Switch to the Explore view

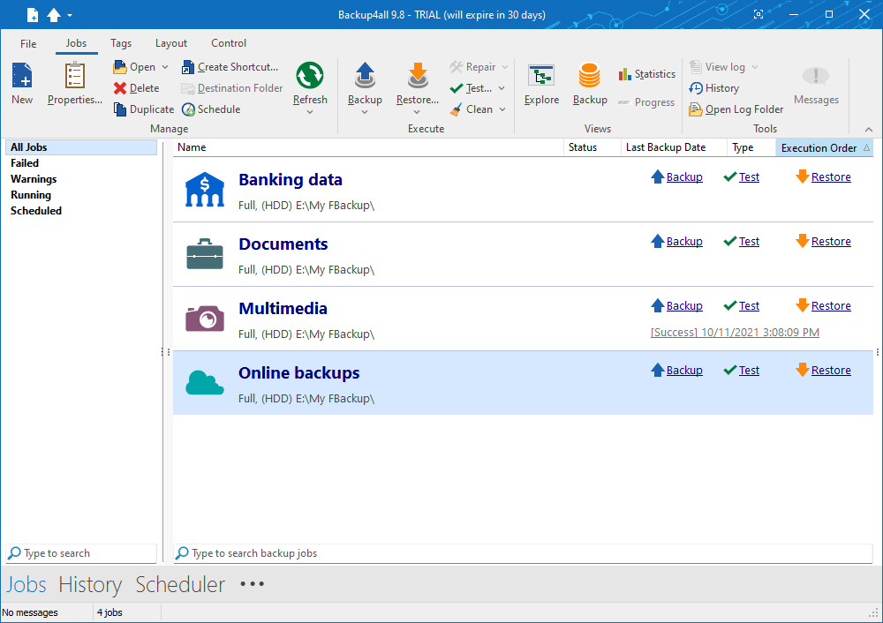(542, 83)
